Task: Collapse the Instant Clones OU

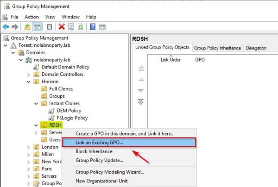Action: [36, 104]
